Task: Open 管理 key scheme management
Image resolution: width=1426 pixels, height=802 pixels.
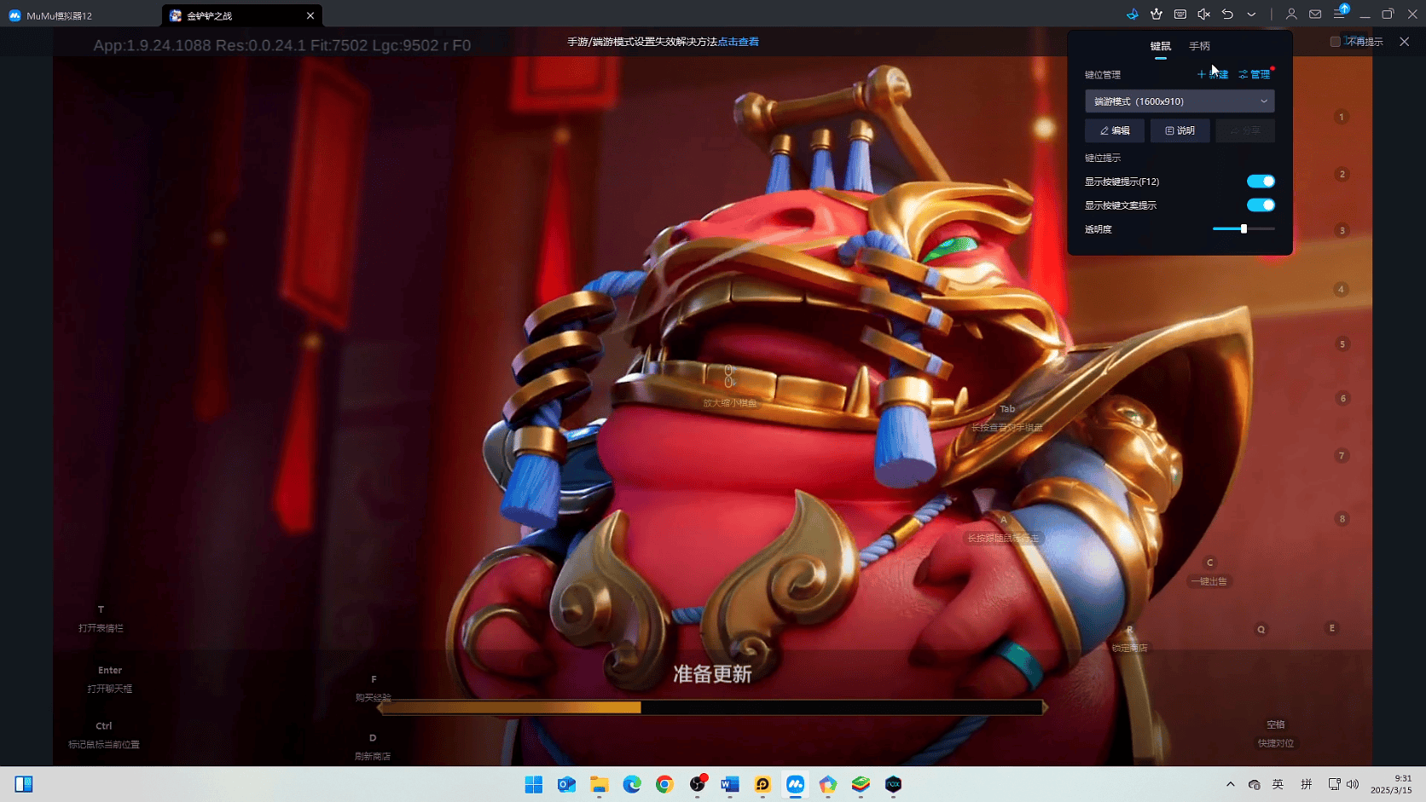Action: coord(1255,74)
